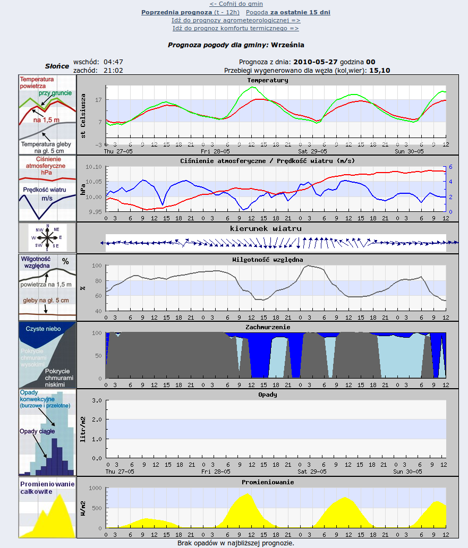The image size is (468, 548).
Task: Click the relative humidity legend image
Action: (47, 287)
